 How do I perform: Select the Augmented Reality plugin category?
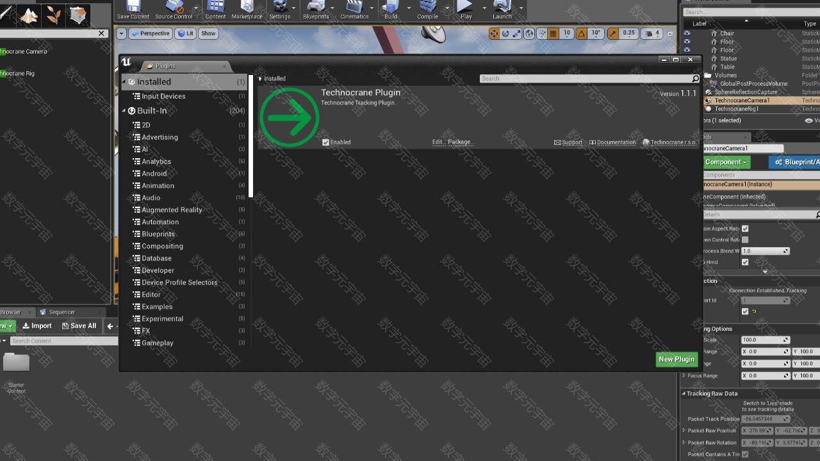pyautogui.click(x=172, y=210)
